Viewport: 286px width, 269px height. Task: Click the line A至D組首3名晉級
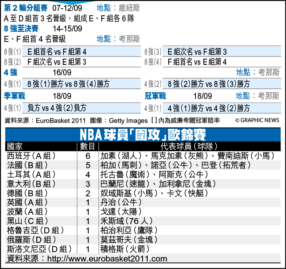pos(35,18)
